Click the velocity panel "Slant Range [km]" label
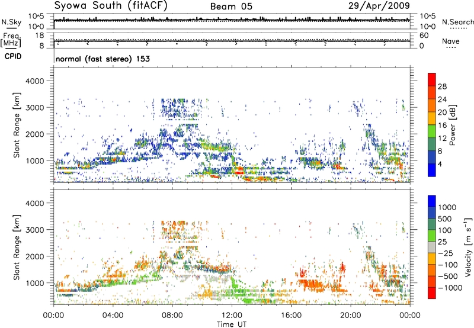Screen dimensions: 474x328 (x=17, y=247)
